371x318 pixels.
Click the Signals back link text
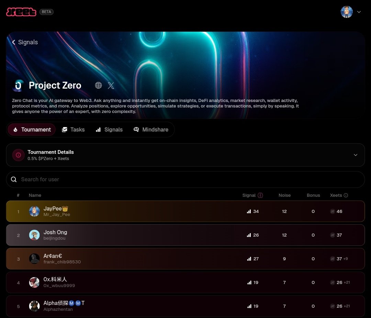tap(28, 42)
